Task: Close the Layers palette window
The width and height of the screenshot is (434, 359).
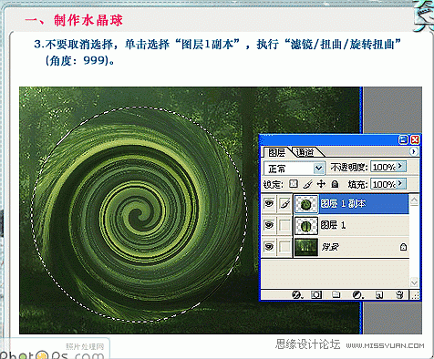Action: click(x=415, y=139)
